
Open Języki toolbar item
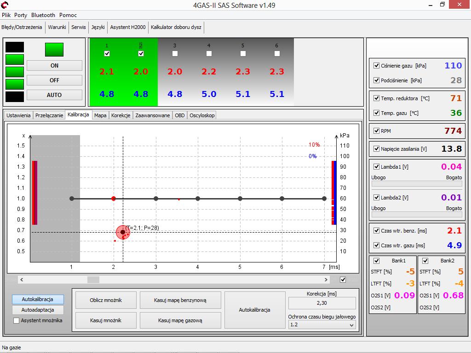[x=98, y=27]
